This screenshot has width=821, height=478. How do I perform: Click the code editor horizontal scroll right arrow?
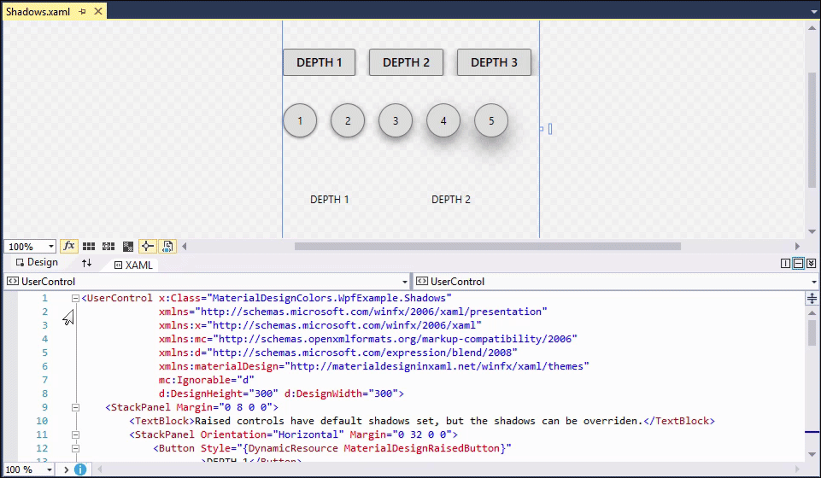(797, 469)
